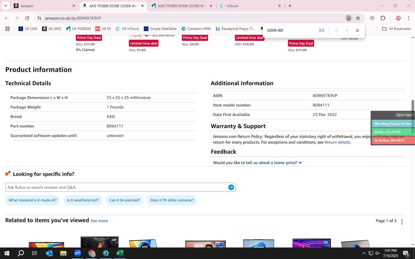Click See more next to Related items
Viewport: 415px width, 259px height.
[x=99, y=221]
